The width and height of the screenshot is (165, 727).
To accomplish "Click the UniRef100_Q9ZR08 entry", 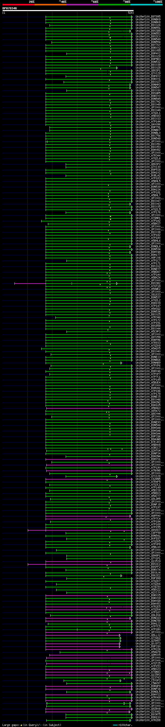I will 148,709.
